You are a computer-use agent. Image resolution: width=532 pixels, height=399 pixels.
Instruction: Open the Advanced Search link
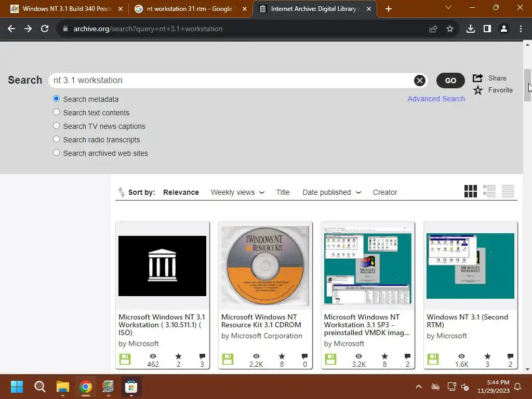pyautogui.click(x=436, y=99)
